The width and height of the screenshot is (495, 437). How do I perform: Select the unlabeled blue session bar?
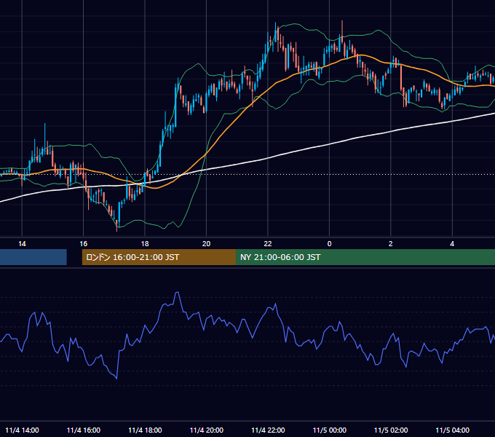coord(33,257)
